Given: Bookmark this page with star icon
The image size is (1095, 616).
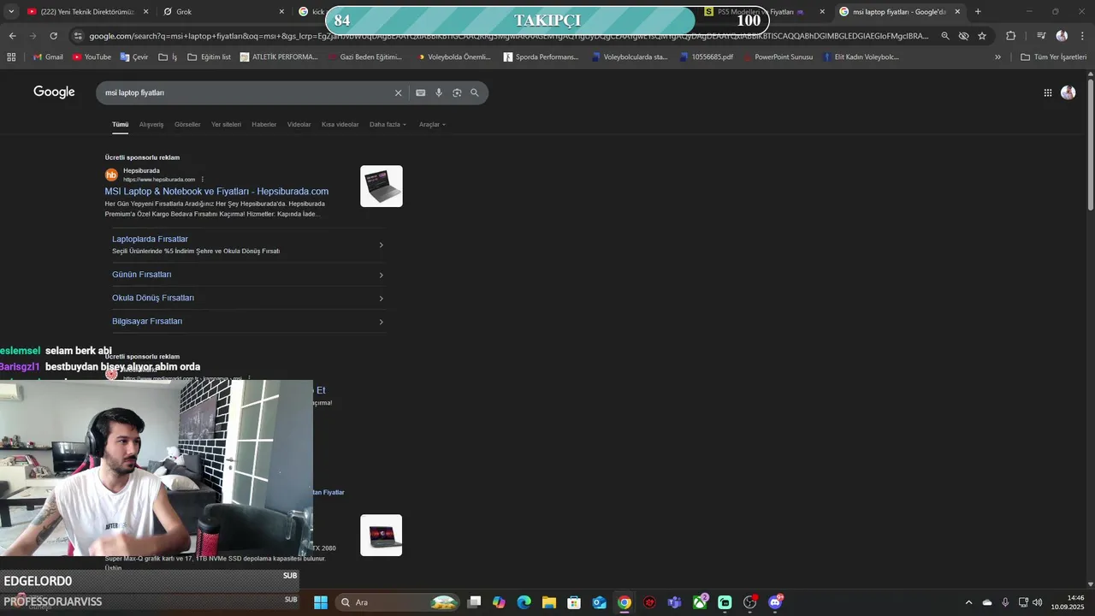Looking at the screenshot, I should [x=982, y=36].
